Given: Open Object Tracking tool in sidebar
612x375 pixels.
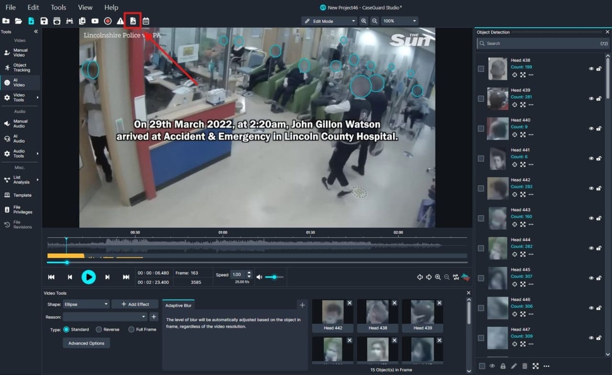Looking at the screenshot, I should click(20, 68).
